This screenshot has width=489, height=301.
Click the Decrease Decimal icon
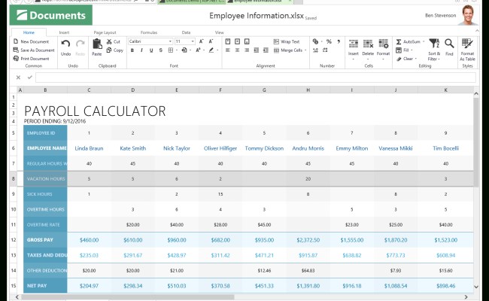[x=325, y=50]
